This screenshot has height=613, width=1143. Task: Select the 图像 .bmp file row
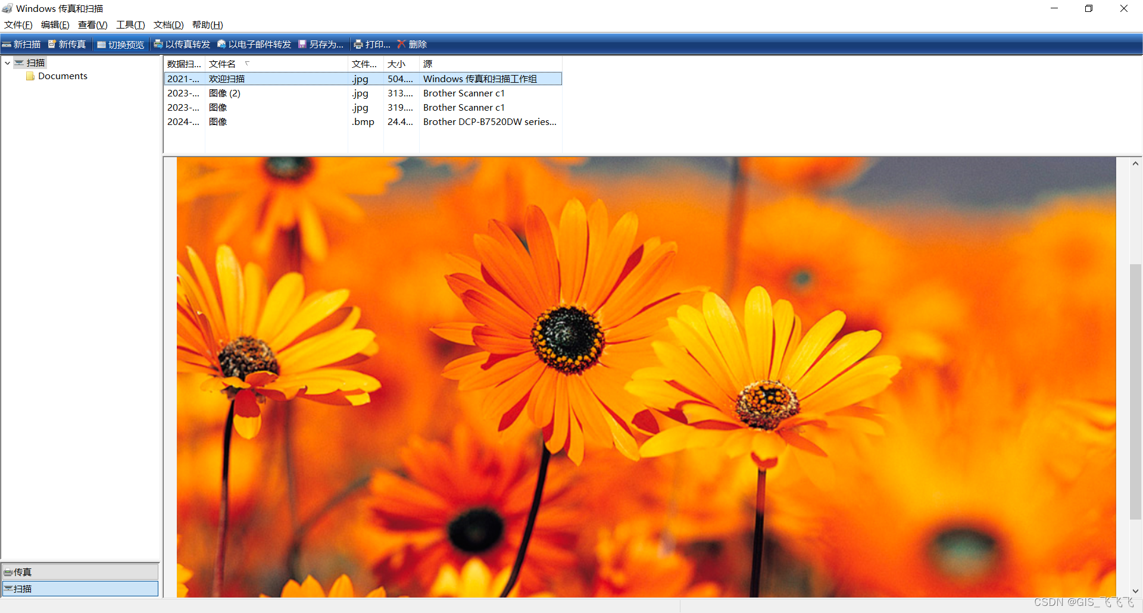tap(363, 122)
